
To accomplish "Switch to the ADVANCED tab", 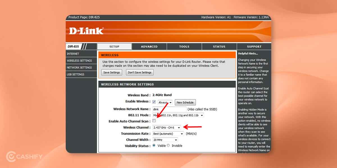I will [149, 46].
